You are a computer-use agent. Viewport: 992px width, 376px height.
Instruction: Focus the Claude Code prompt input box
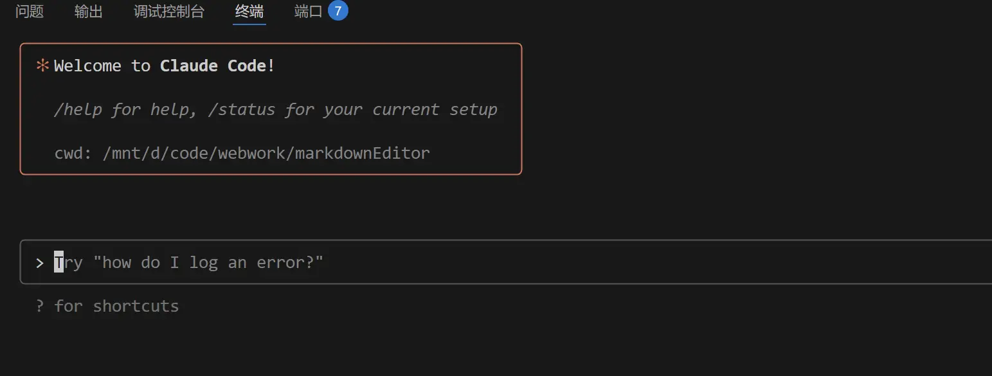point(506,262)
